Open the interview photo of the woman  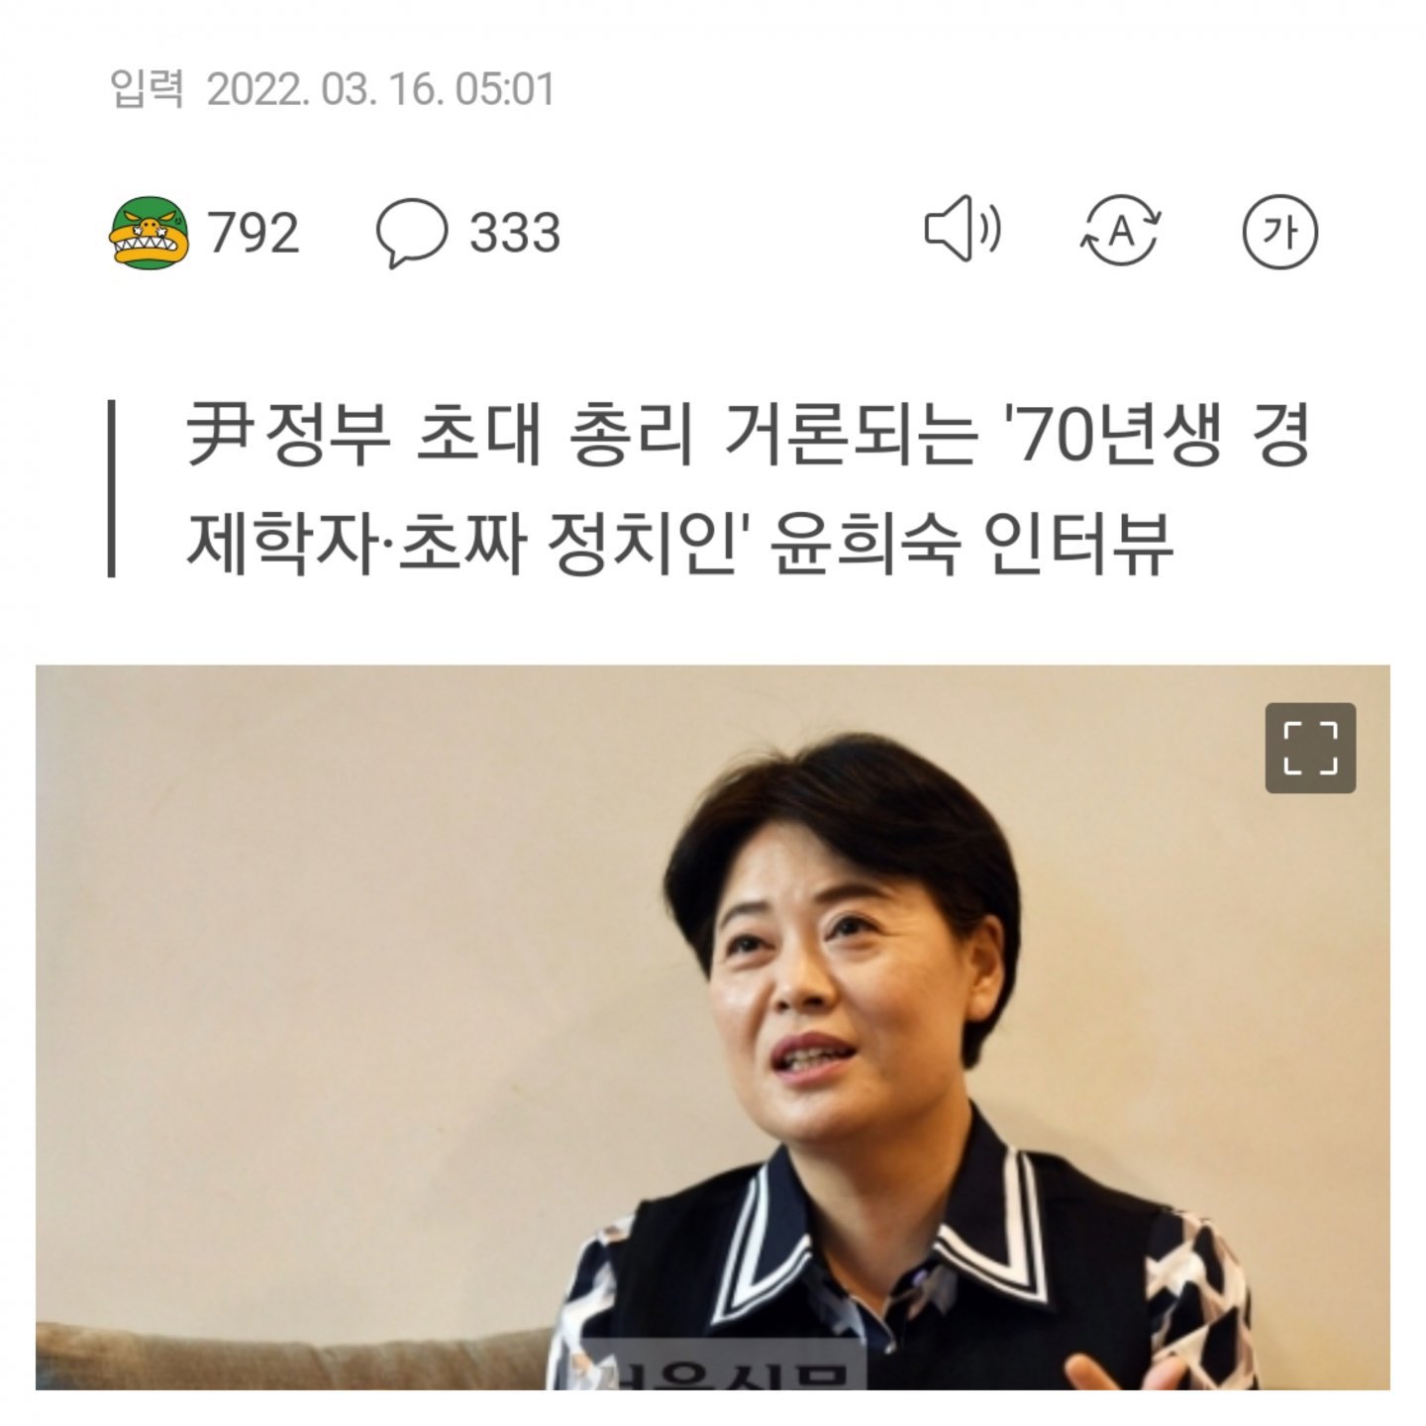713,1027
